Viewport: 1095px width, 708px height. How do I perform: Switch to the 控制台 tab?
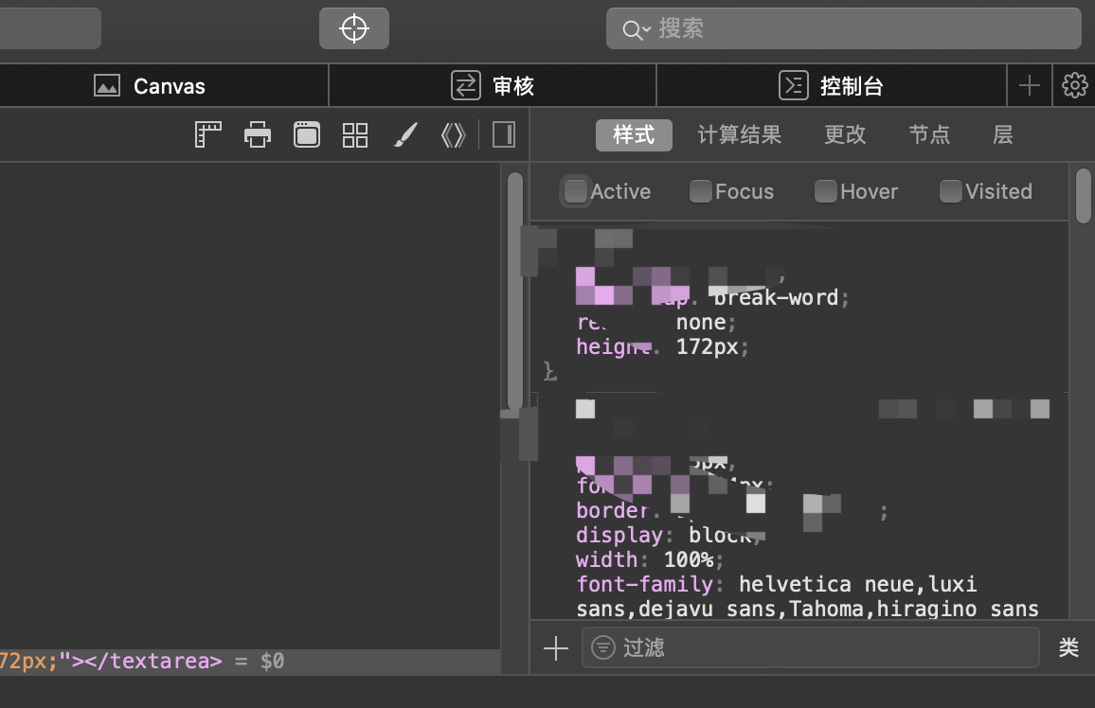coord(831,86)
